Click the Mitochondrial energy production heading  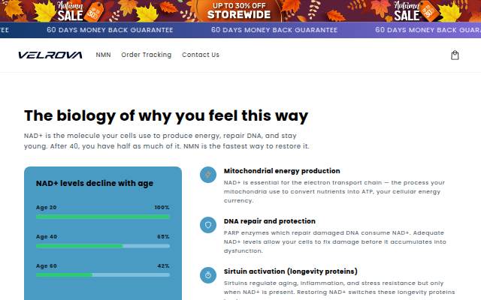(282, 171)
